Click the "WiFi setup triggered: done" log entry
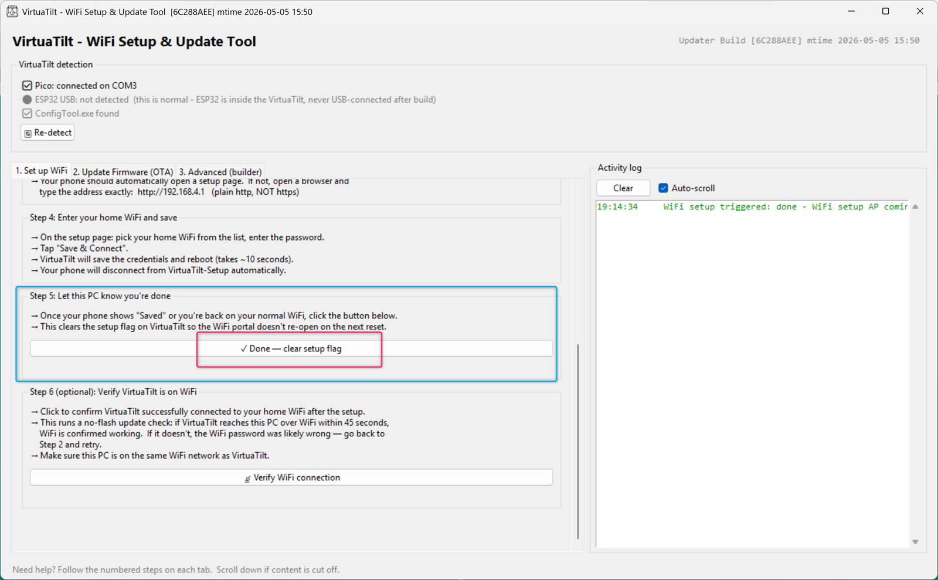 pyautogui.click(x=785, y=207)
